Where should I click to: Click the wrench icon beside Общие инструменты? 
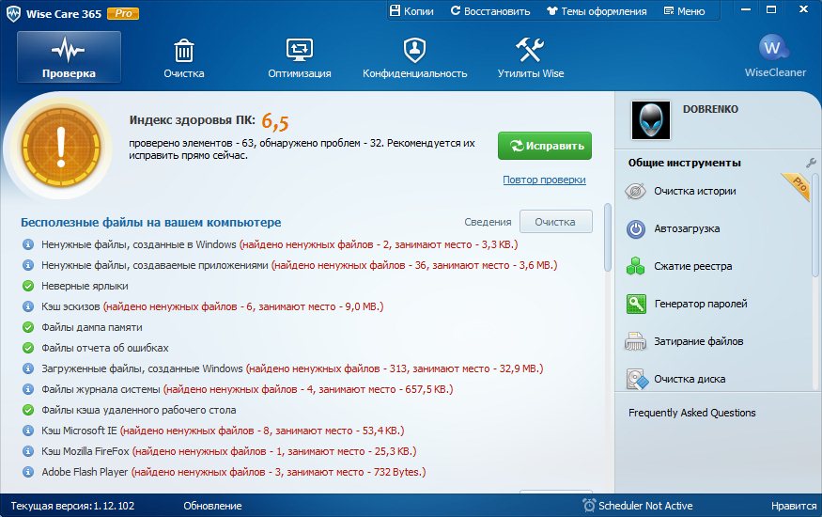click(812, 163)
